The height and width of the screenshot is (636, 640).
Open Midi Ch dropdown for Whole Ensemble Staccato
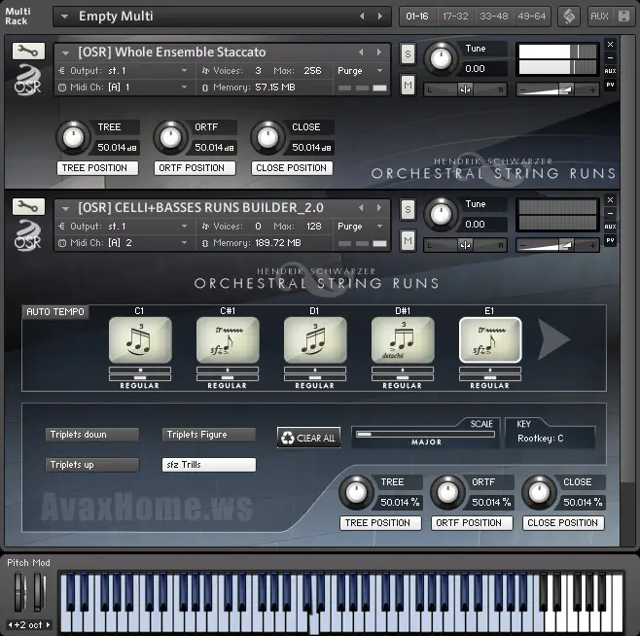184,87
